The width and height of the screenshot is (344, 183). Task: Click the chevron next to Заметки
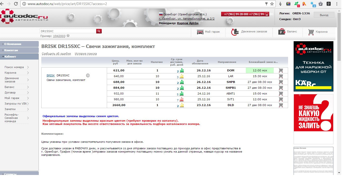(28, 109)
